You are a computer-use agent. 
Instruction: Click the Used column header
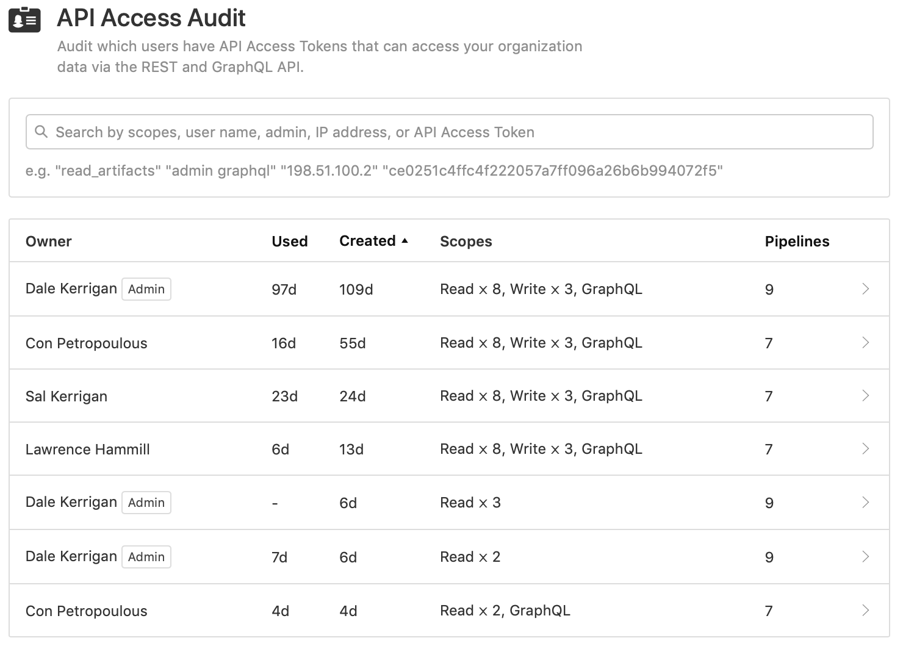point(289,242)
